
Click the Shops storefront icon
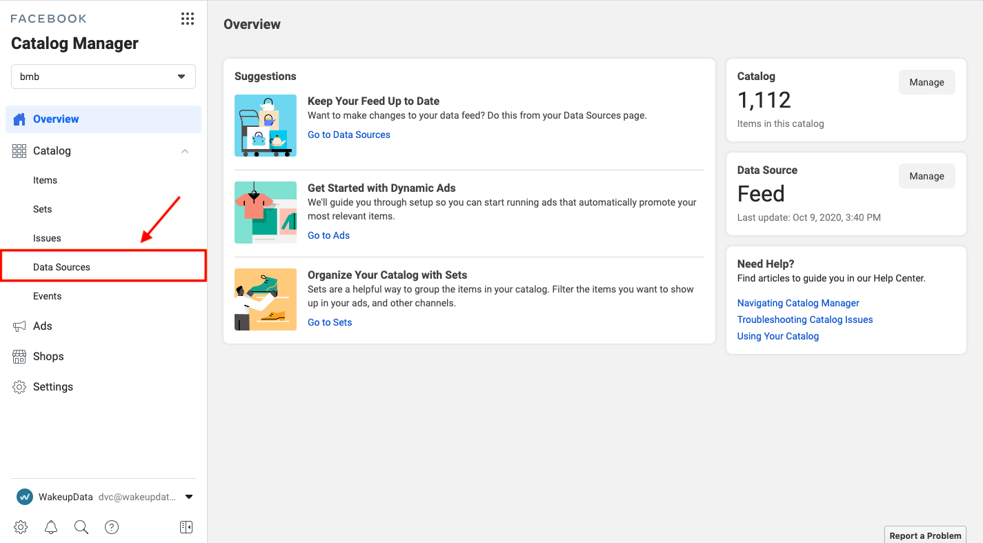[x=19, y=356]
